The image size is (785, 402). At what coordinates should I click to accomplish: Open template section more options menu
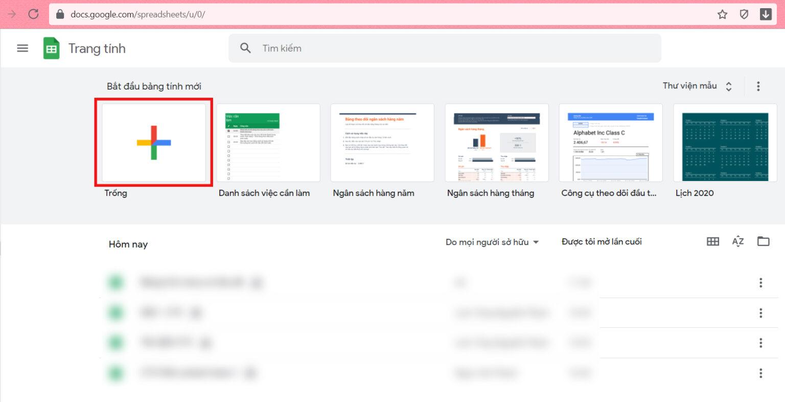[x=758, y=86]
